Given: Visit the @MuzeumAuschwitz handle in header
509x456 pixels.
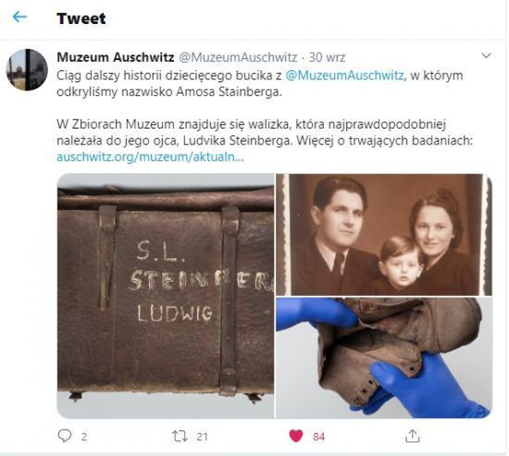Looking at the screenshot, I should (x=238, y=57).
